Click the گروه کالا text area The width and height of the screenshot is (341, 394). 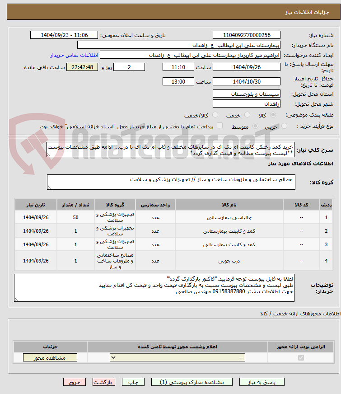(171, 182)
